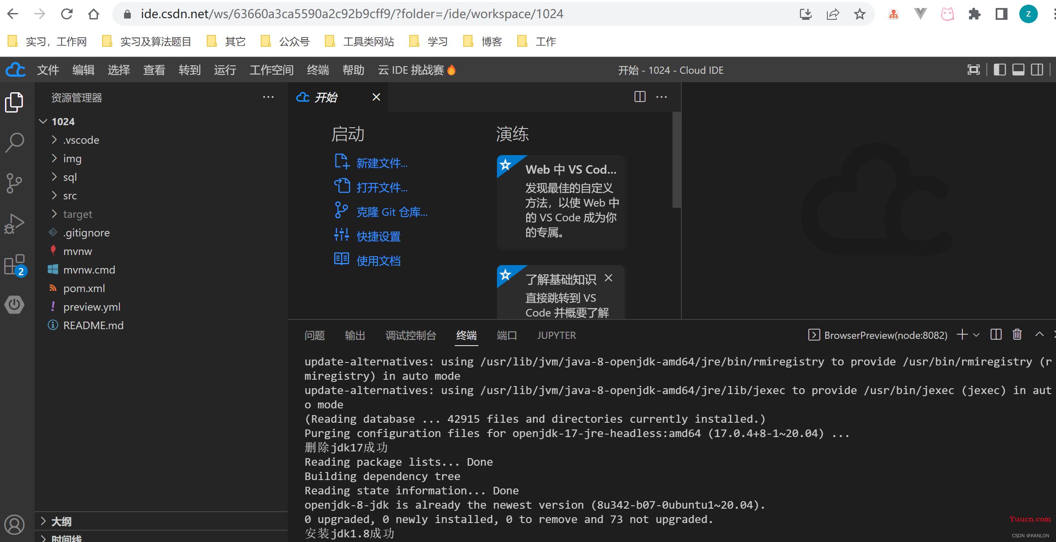Switch to 端口 panel tab

[507, 335]
